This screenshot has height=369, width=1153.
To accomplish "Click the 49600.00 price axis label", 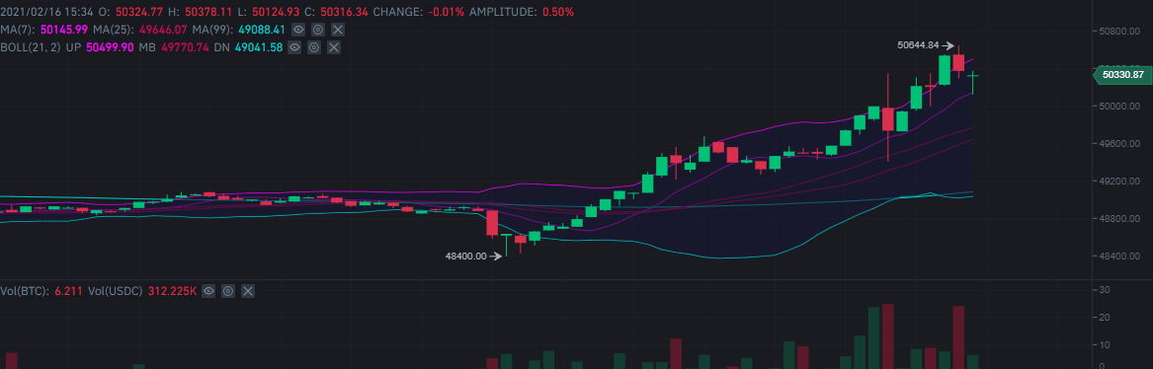I will coord(1120,144).
